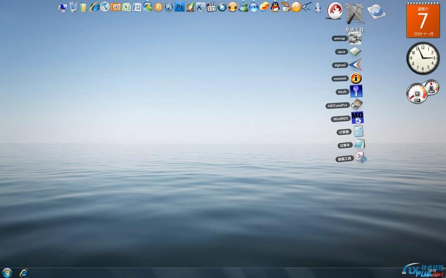Viewport: 446px width, 278px height.
Task: Open the blue ball app icon
Action: point(254,7)
